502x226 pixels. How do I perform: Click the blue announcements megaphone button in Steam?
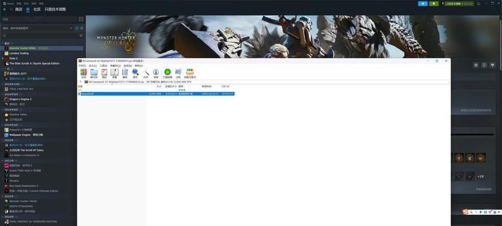(x=423, y=3)
